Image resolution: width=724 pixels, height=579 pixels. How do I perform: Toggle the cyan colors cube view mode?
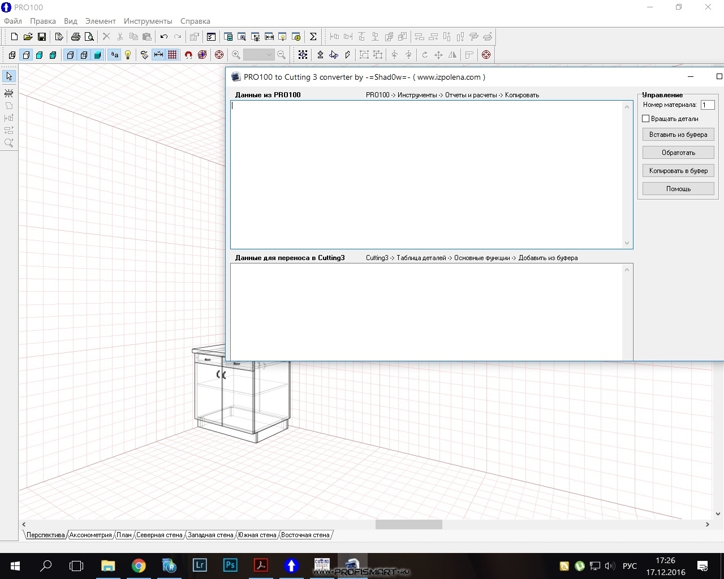[40, 55]
